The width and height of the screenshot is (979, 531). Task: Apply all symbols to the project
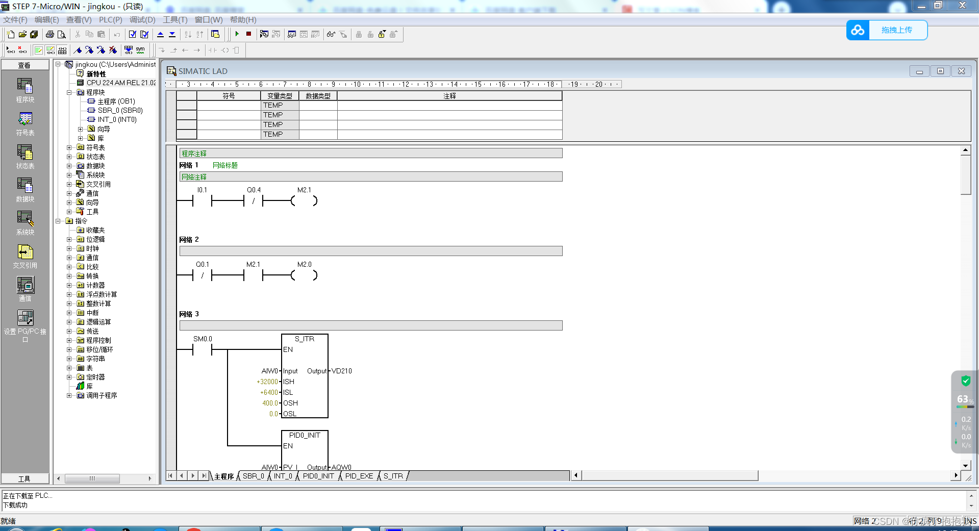[129, 50]
